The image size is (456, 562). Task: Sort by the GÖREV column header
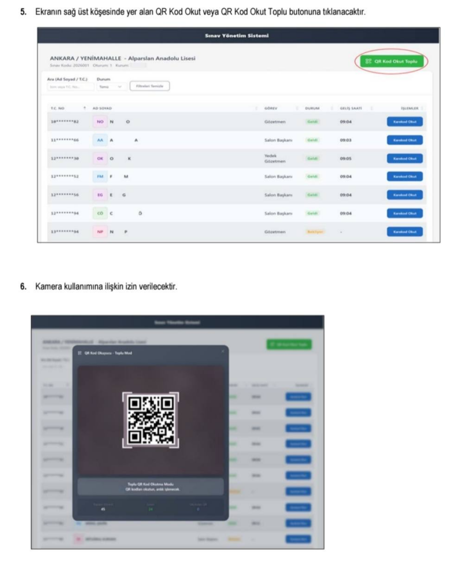[270, 108]
